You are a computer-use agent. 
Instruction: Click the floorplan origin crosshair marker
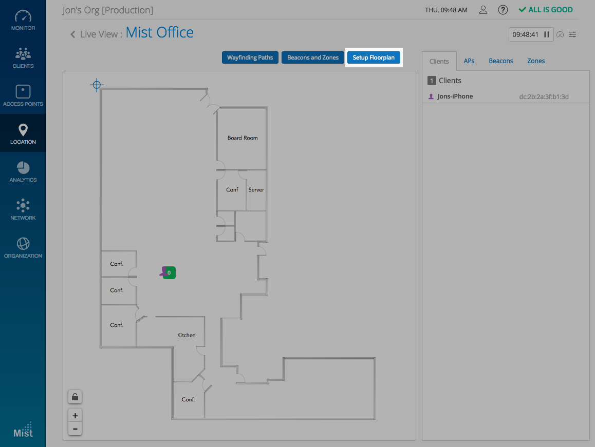click(x=97, y=85)
